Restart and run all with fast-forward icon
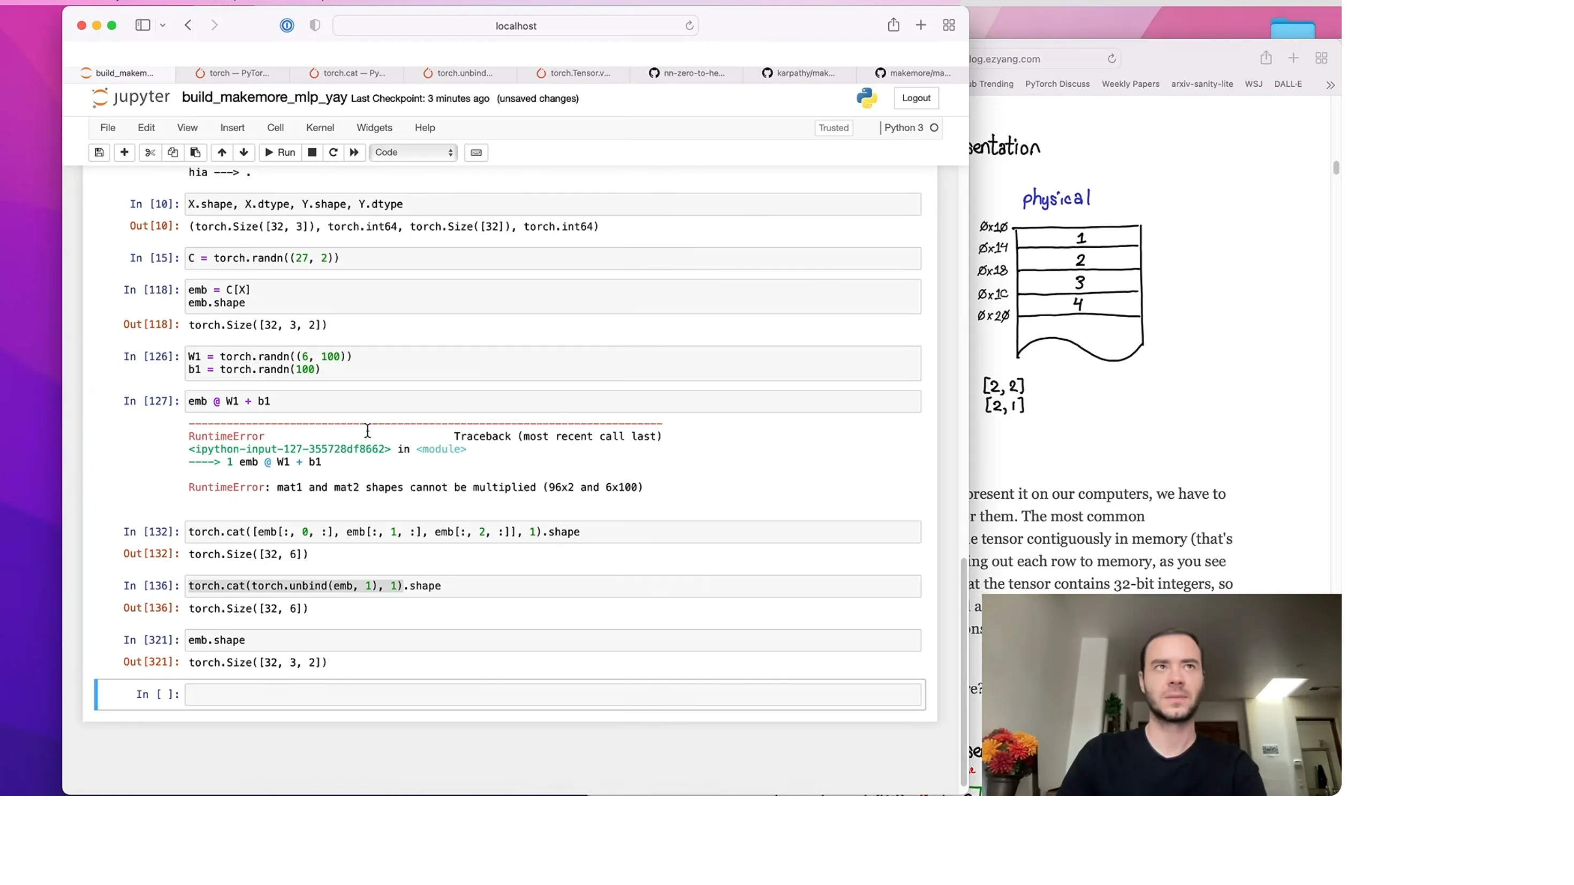Viewport: 1574px width, 885px height. tap(354, 152)
